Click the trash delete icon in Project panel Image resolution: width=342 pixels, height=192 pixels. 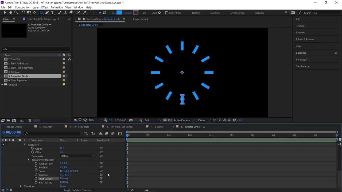coord(30,121)
